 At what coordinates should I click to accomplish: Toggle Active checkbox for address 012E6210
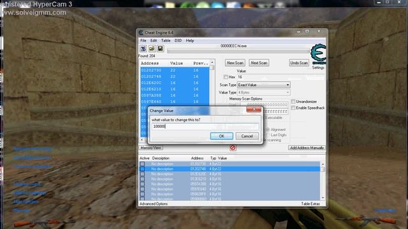coord(142,179)
